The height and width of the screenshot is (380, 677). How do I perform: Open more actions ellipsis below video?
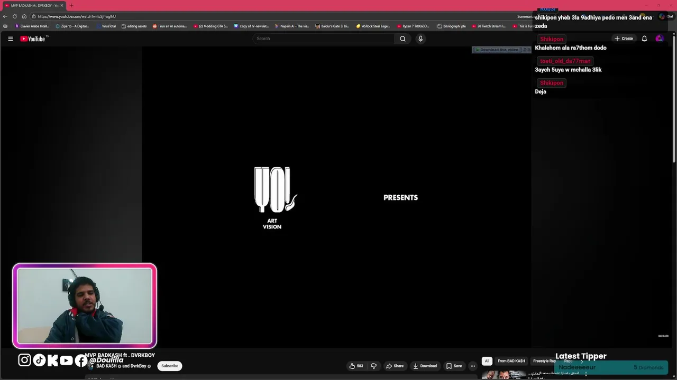473,366
